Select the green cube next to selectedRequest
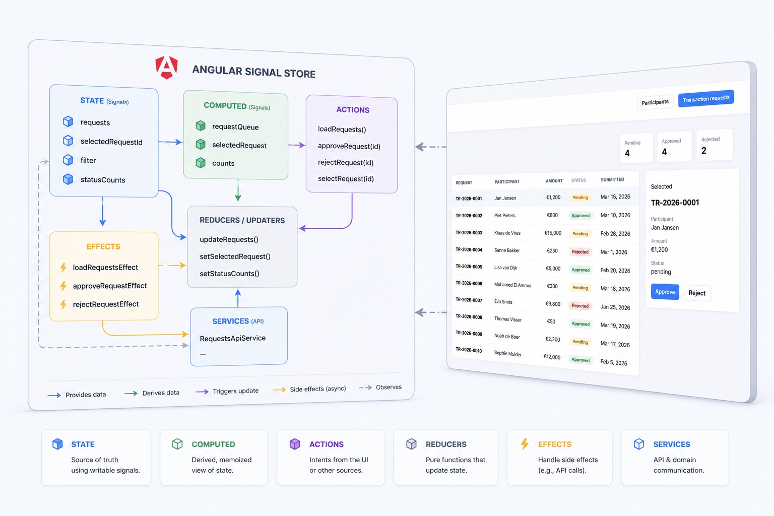The width and height of the screenshot is (774, 516). click(x=201, y=144)
